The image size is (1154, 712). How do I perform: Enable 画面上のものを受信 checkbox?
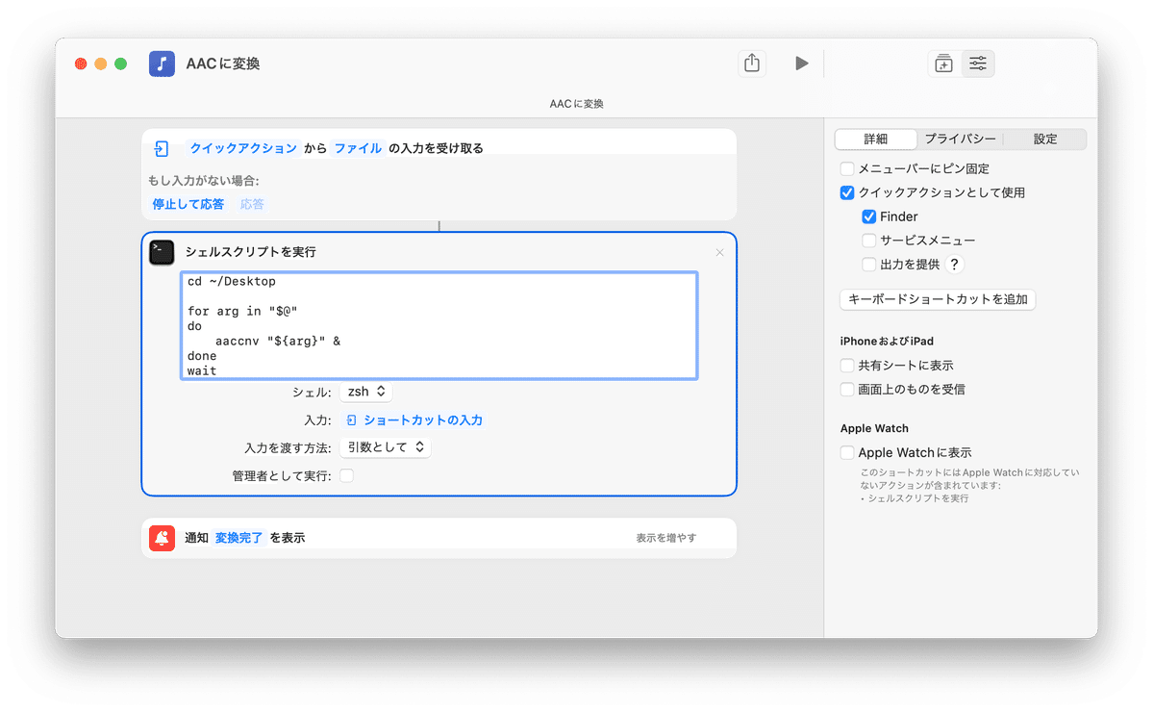[847, 390]
